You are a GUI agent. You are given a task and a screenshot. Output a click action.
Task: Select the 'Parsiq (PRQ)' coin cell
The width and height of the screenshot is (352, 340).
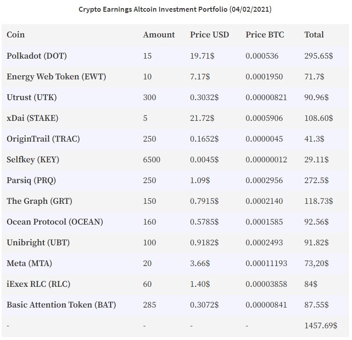click(31, 180)
